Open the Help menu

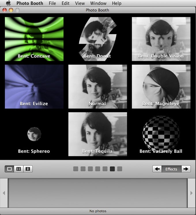coord(117,3)
